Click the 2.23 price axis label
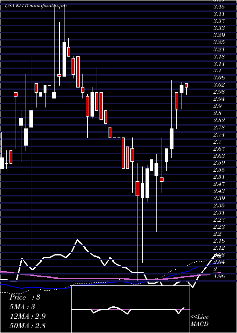The image size is (237, 333). coord(219,226)
